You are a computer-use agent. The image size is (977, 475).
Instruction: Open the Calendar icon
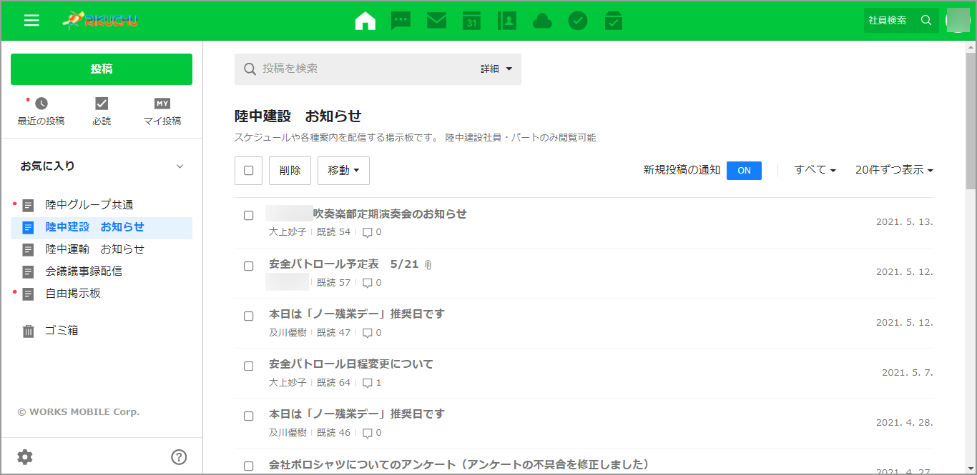click(471, 21)
